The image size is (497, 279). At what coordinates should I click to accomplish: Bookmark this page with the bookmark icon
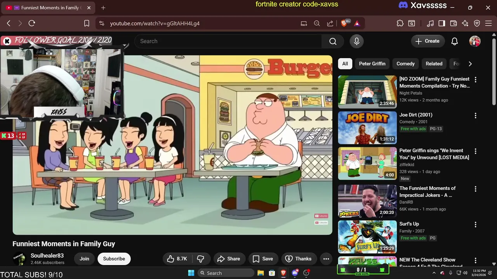click(x=87, y=23)
